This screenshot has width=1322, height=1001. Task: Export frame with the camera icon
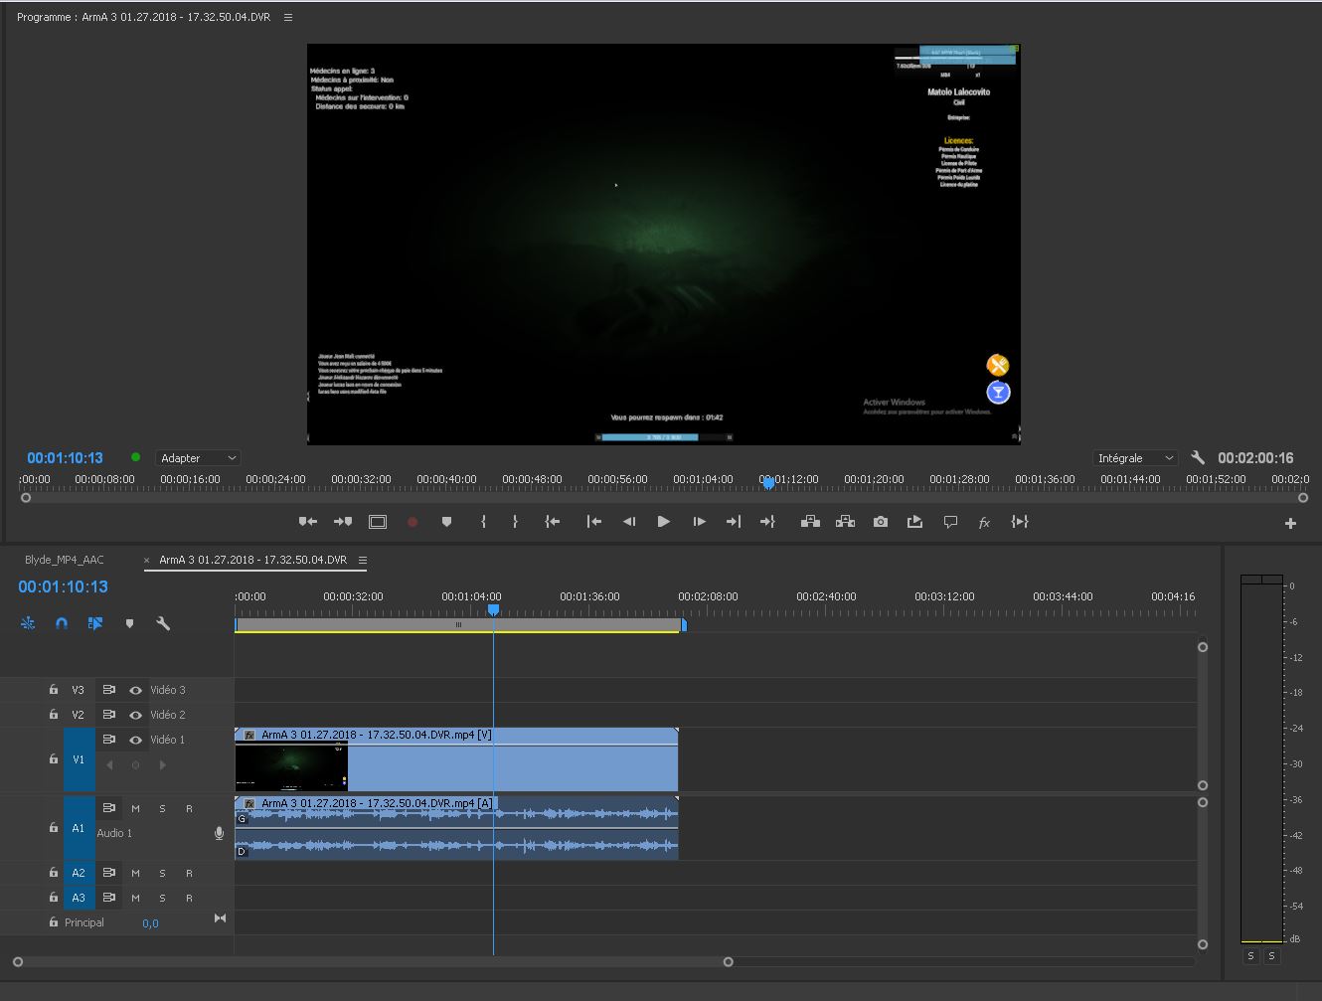pos(881,522)
